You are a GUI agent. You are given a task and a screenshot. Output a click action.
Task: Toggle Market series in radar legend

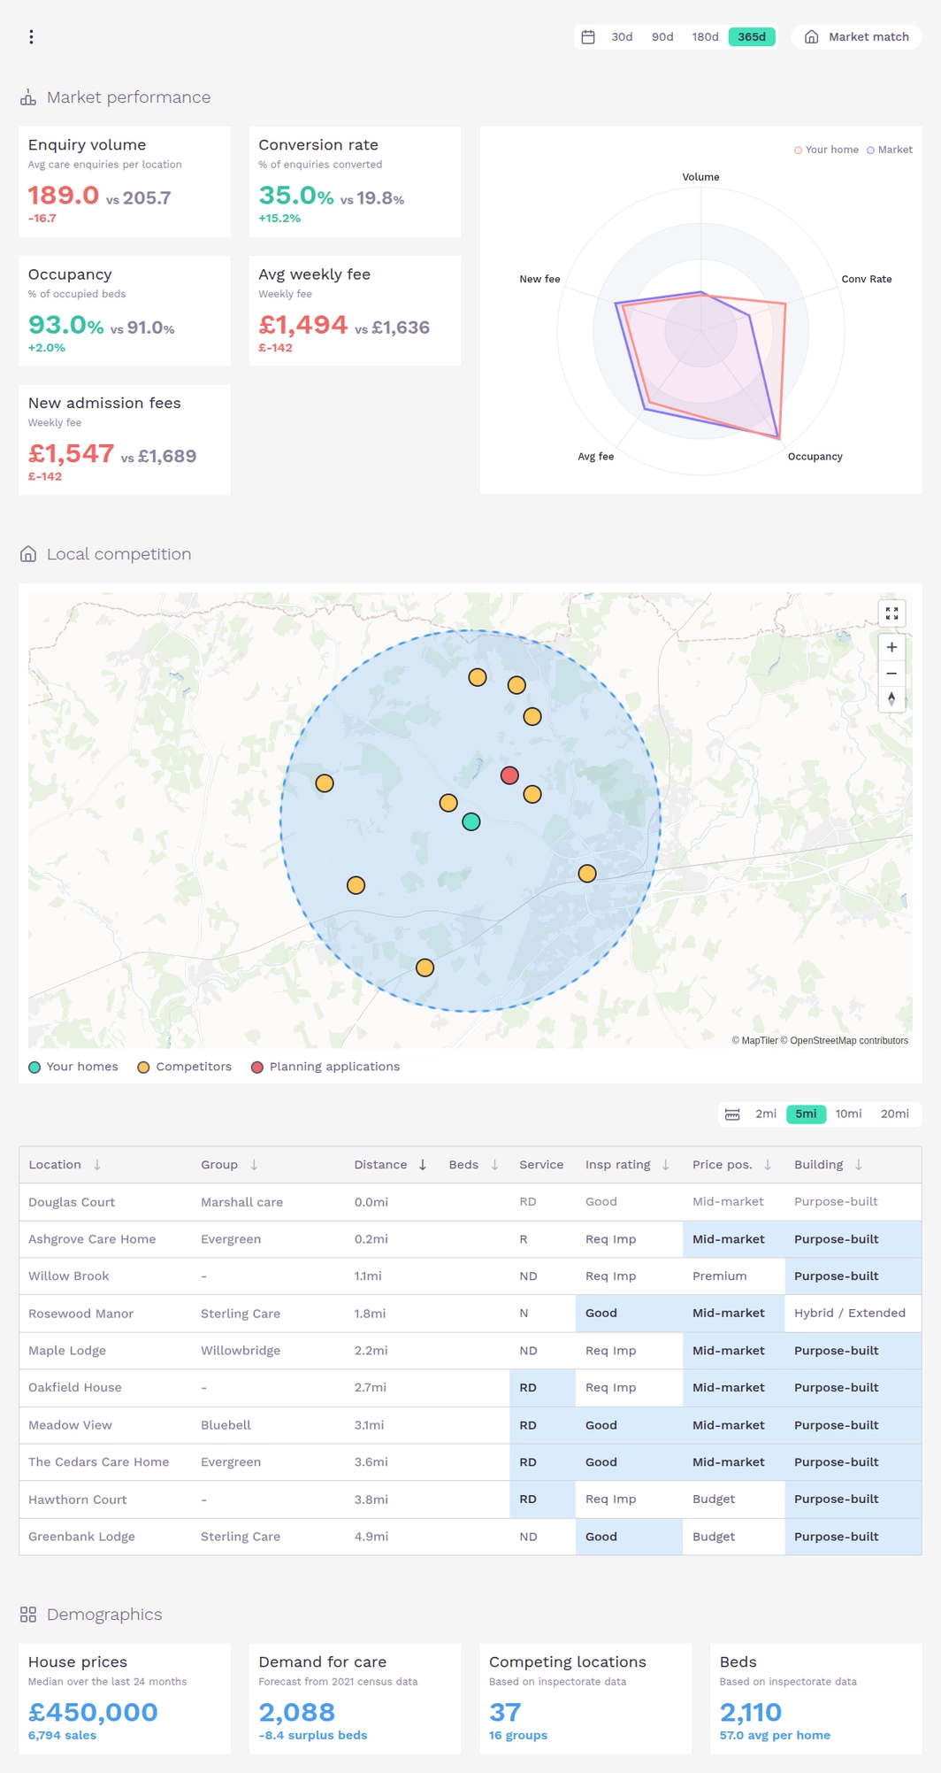tap(889, 150)
